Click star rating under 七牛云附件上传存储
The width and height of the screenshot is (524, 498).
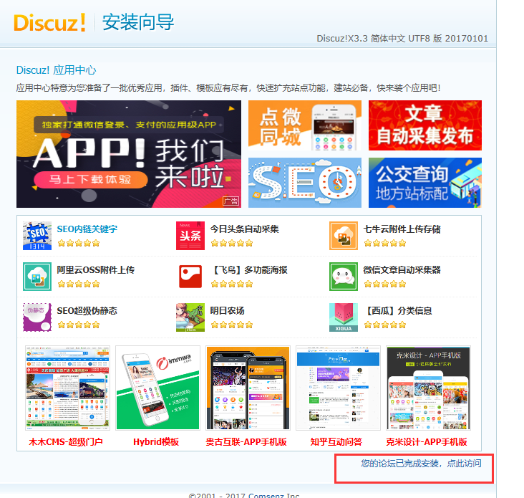point(385,243)
